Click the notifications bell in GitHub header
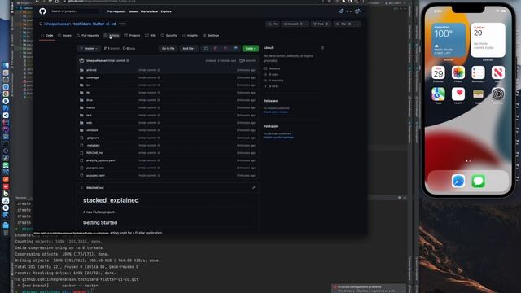This screenshot has height=293, width=521. pos(341,11)
